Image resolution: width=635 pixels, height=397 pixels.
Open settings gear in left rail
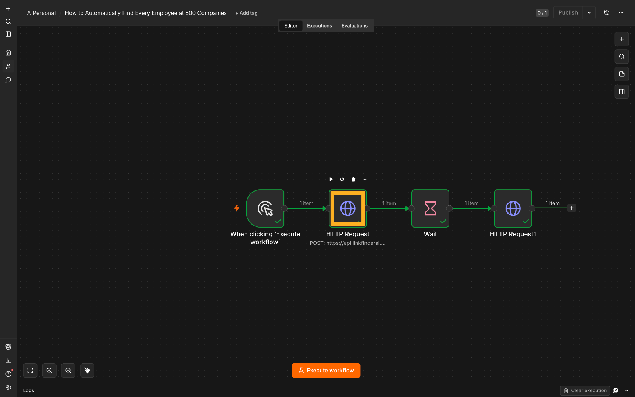pyautogui.click(x=8, y=387)
